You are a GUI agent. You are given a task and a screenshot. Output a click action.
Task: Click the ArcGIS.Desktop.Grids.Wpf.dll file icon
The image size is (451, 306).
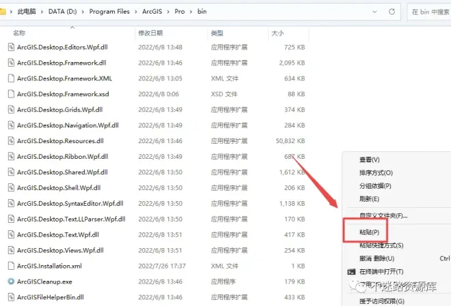point(11,110)
